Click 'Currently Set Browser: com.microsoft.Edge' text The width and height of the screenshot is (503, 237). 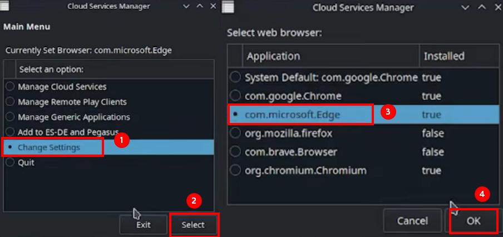[88, 51]
